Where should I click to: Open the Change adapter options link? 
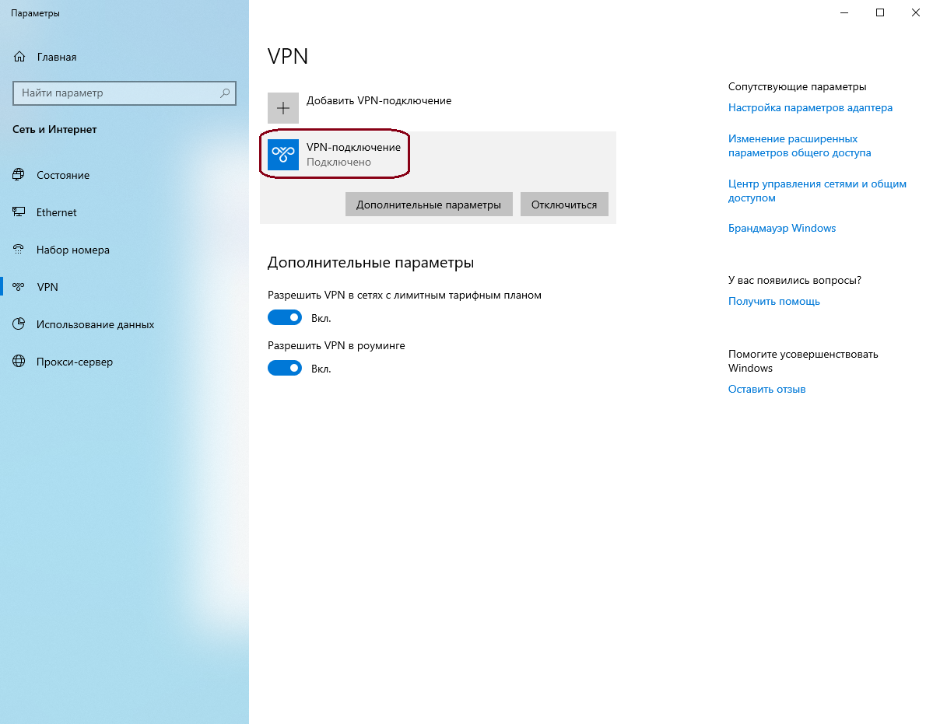810,108
